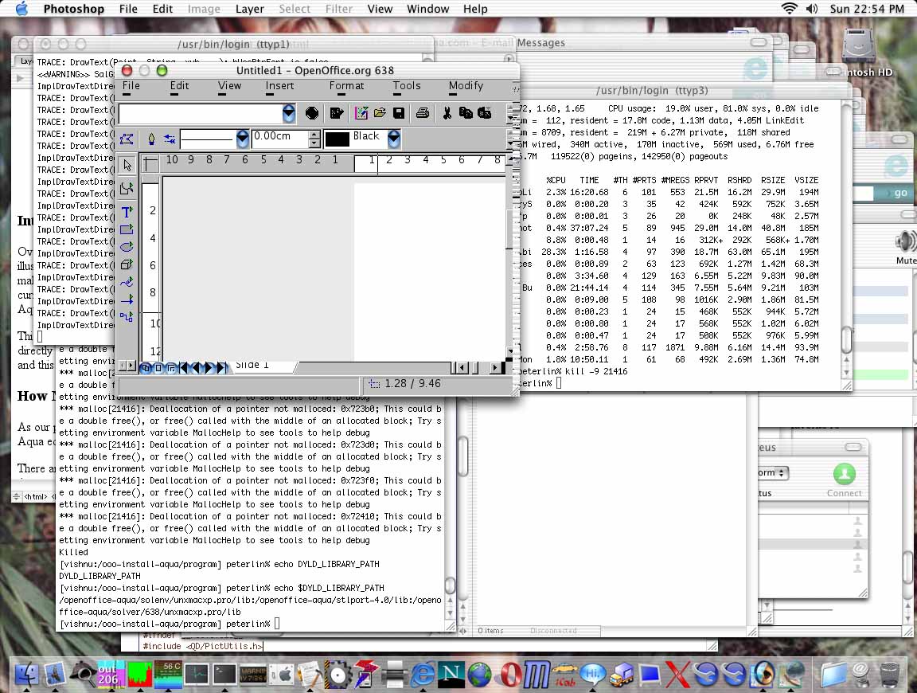Click the New document icon in OpenOffice
Screen dimensions: 917x693
click(x=361, y=113)
